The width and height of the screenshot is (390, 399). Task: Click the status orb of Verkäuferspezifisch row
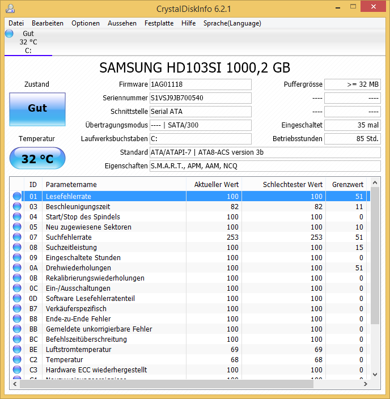point(17,308)
